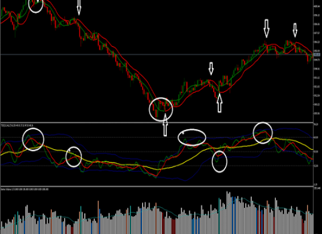Image resolution: width=322 pixels, height=234 pixels.
Task: Select the down arrow at top left of chart
Action: (x=79, y=8)
